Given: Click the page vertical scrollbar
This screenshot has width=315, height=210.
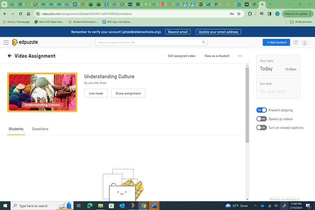Looking at the screenshot, I should (x=247, y=103).
